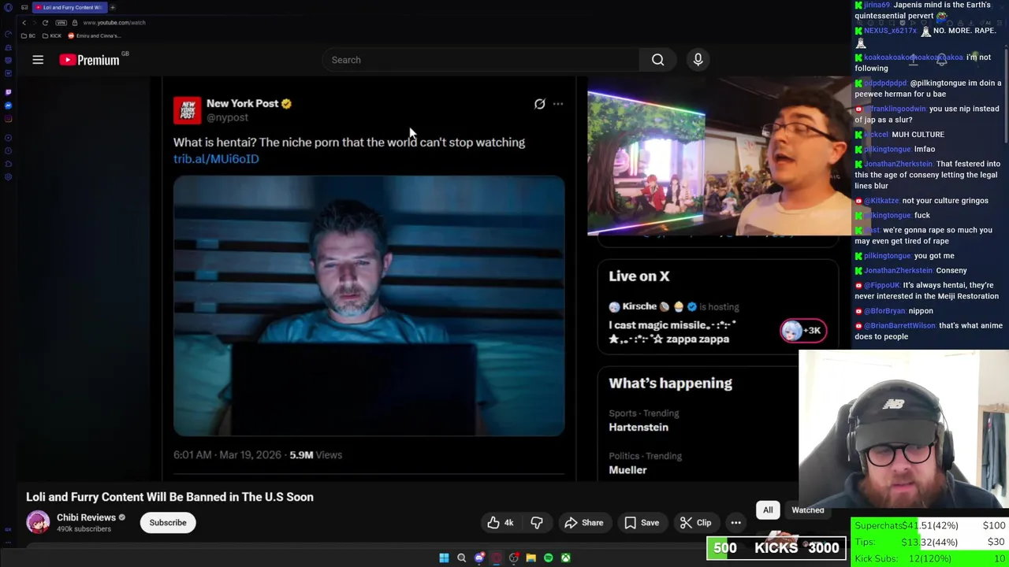Image resolution: width=1009 pixels, height=567 pixels.
Task: Click the YouTube Premium logo
Action: point(89,60)
